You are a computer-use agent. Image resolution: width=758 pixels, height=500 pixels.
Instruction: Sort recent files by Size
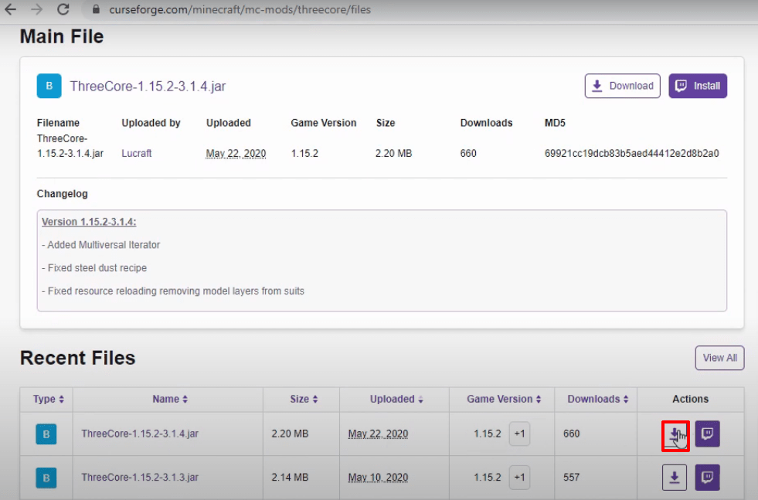[304, 399]
